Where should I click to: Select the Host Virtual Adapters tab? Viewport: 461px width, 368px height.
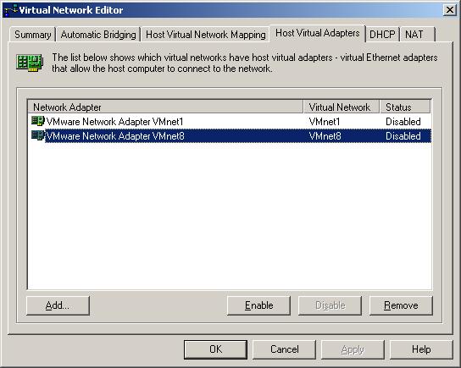317,34
